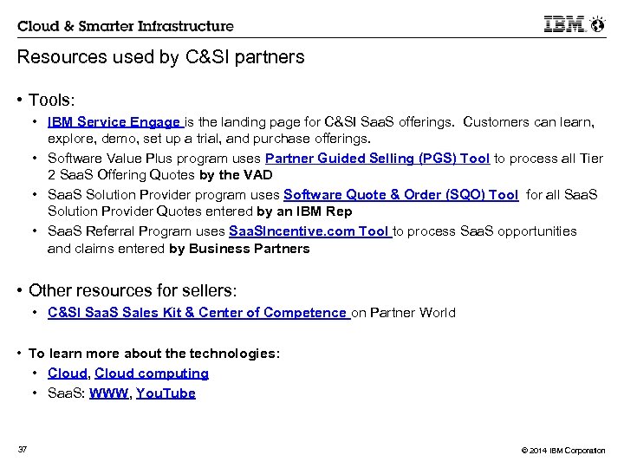Click the bold text by an IBM Rep
The height and width of the screenshot is (468, 624).
pos(304,212)
